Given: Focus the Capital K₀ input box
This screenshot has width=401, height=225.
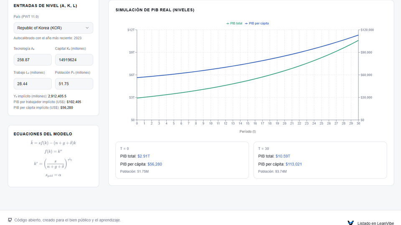Looking at the screenshot, I should point(74,60).
